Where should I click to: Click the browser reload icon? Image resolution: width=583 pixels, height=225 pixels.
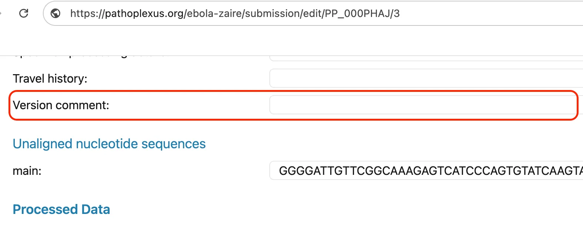[x=24, y=14]
